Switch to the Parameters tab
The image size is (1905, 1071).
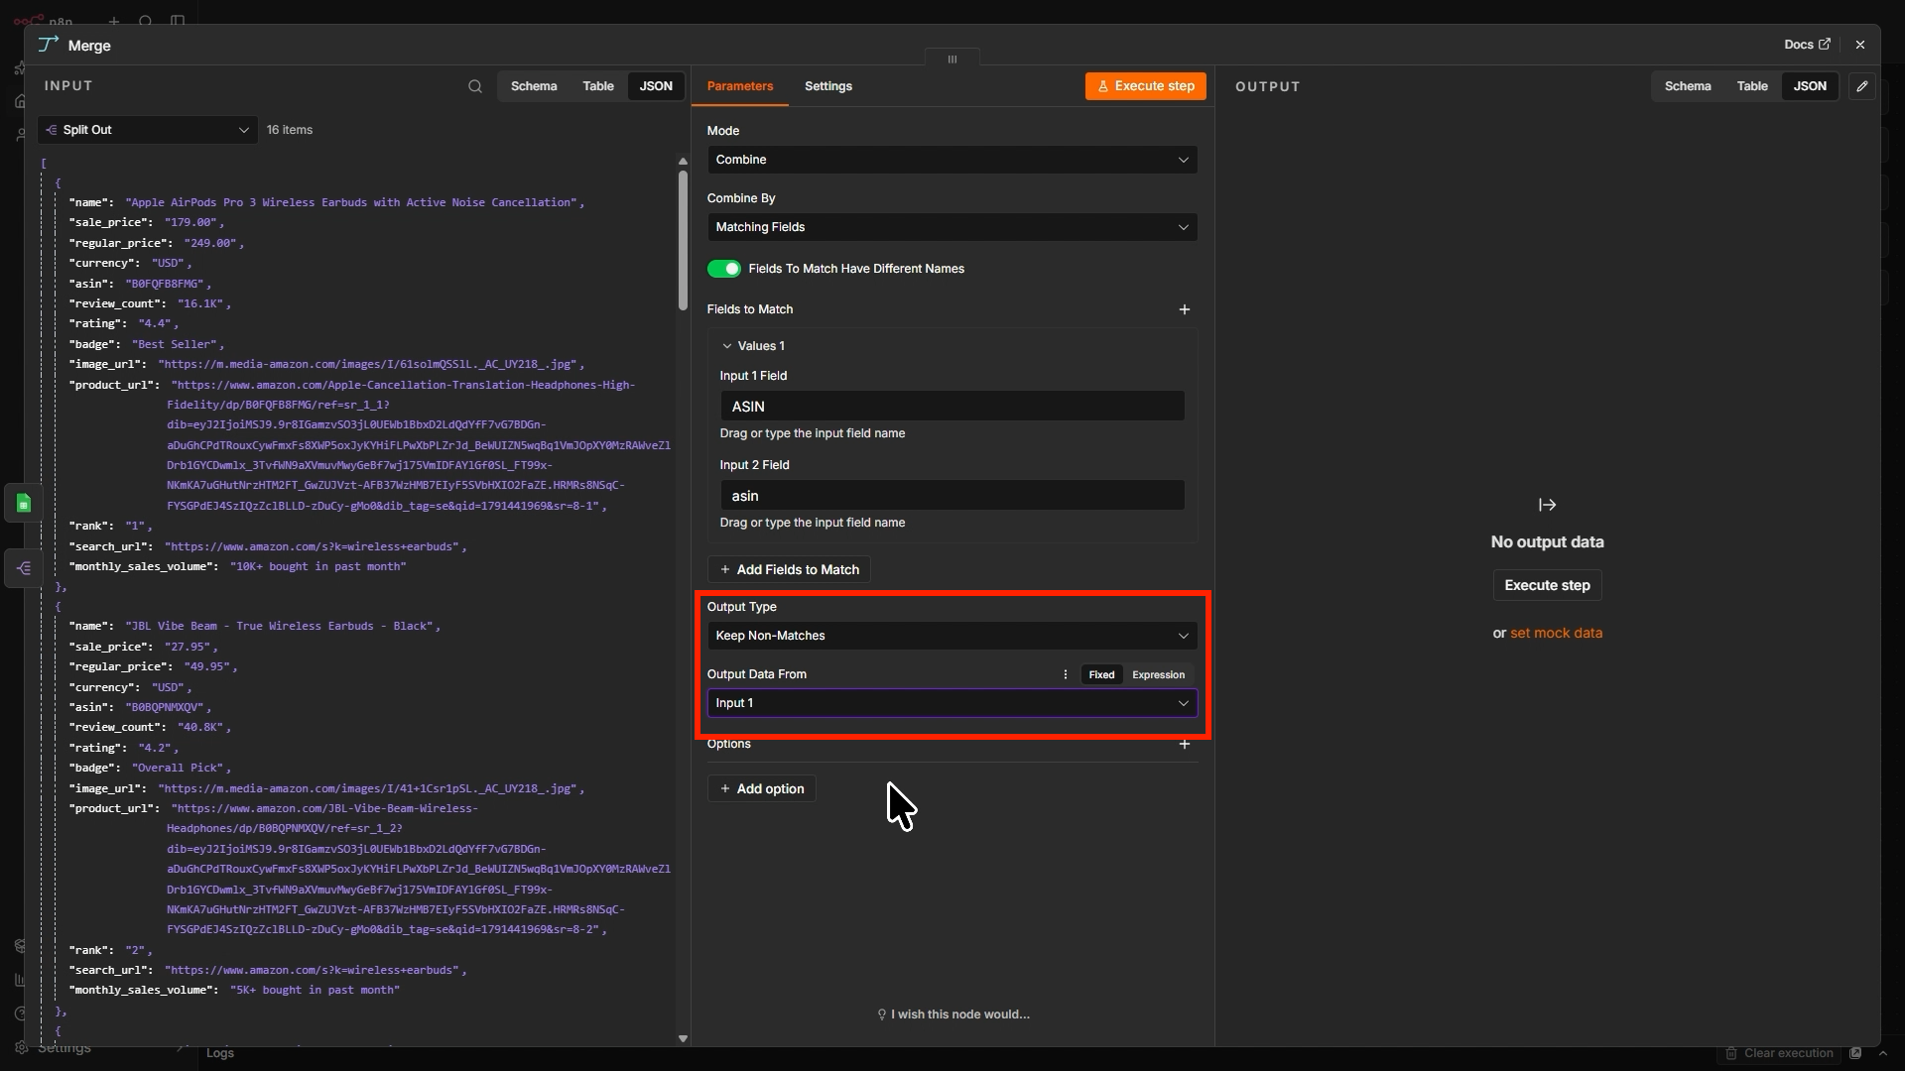740,86
